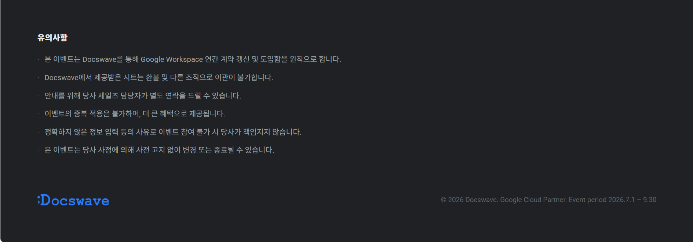Click the horizontal divider above the footer
693x242 pixels.
[x=347, y=180]
